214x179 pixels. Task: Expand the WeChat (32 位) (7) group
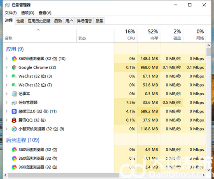pyautogui.click(x=7, y=85)
